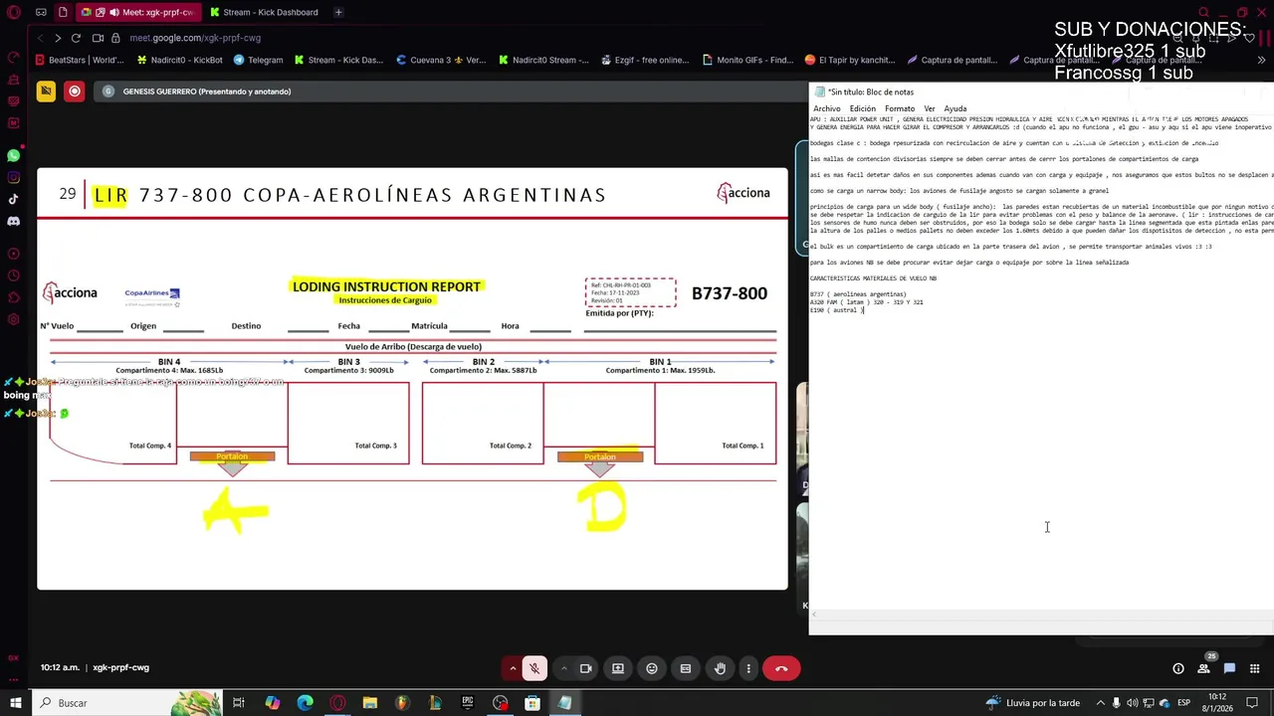Reload the Meet page

pyautogui.click(x=76, y=38)
